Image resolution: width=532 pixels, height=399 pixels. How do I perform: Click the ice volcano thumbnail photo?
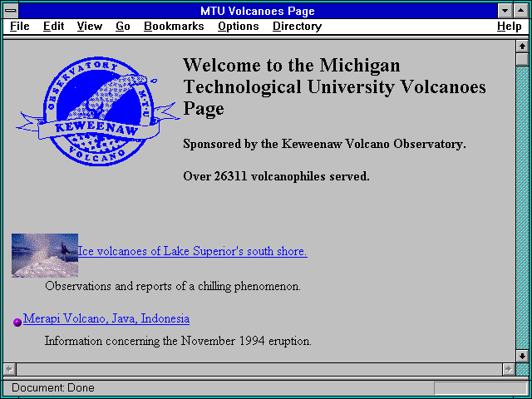[x=45, y=255]
